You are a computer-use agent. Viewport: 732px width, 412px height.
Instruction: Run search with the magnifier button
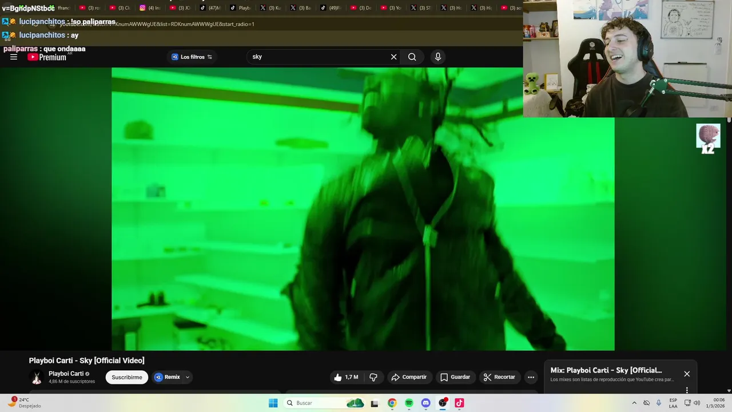coord(412,57)
